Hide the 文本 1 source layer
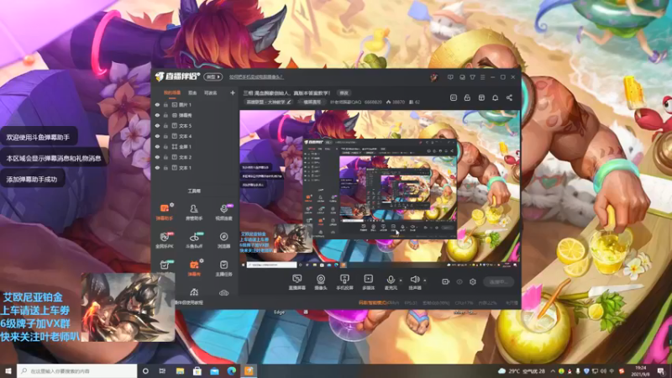Image resolution: width=672 pixels, height=378 pixels. point(157,167)
